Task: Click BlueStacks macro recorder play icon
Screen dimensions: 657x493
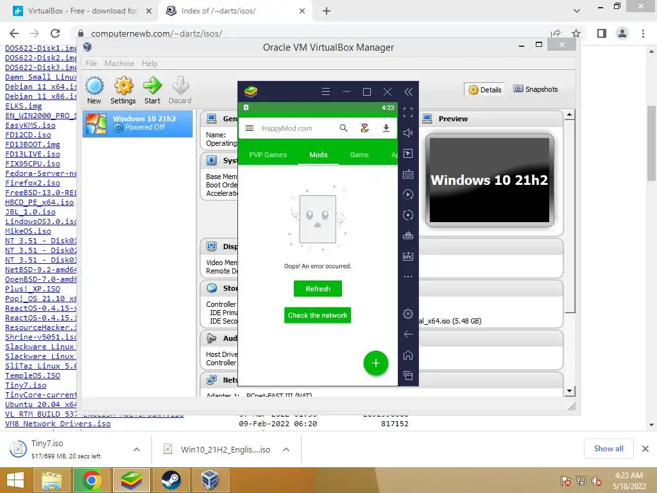Action: pyautogui.click(x=408, y=195)
